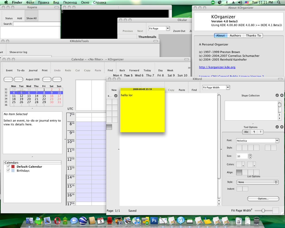This screenshot has width=285, height=228.
Task: Adjust the KWord zoom slider
Action: (x=263, y=211)
